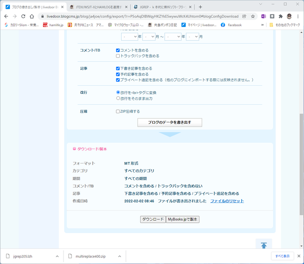Reload the current page
Image resolution: width=304 pixels, height=264 pixels.
click(23, 17)
